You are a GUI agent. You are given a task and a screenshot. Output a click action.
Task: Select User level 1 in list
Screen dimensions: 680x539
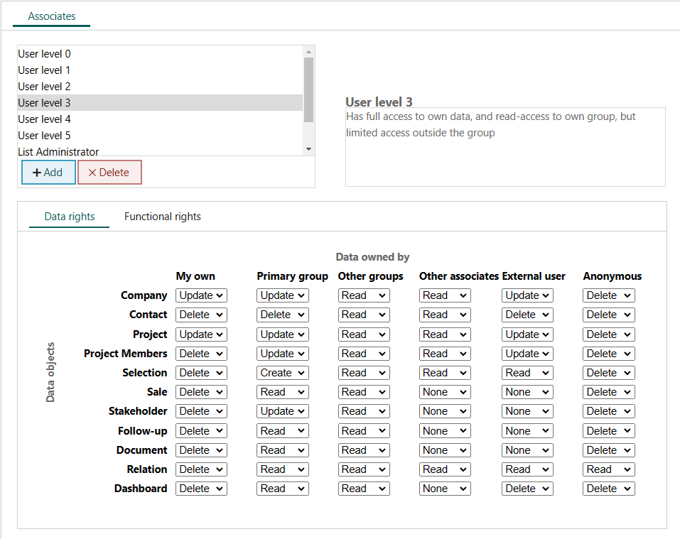160,70
